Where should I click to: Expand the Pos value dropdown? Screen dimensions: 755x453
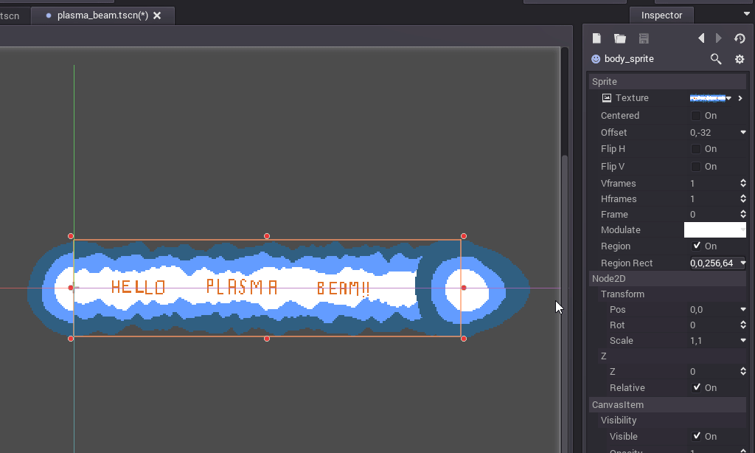click(x=743, y=309)
